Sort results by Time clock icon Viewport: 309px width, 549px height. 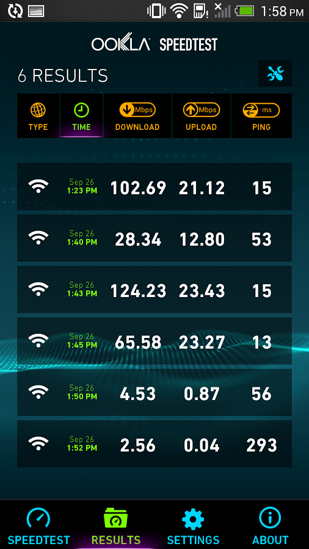pyautogui.click(x=82, y=115)
